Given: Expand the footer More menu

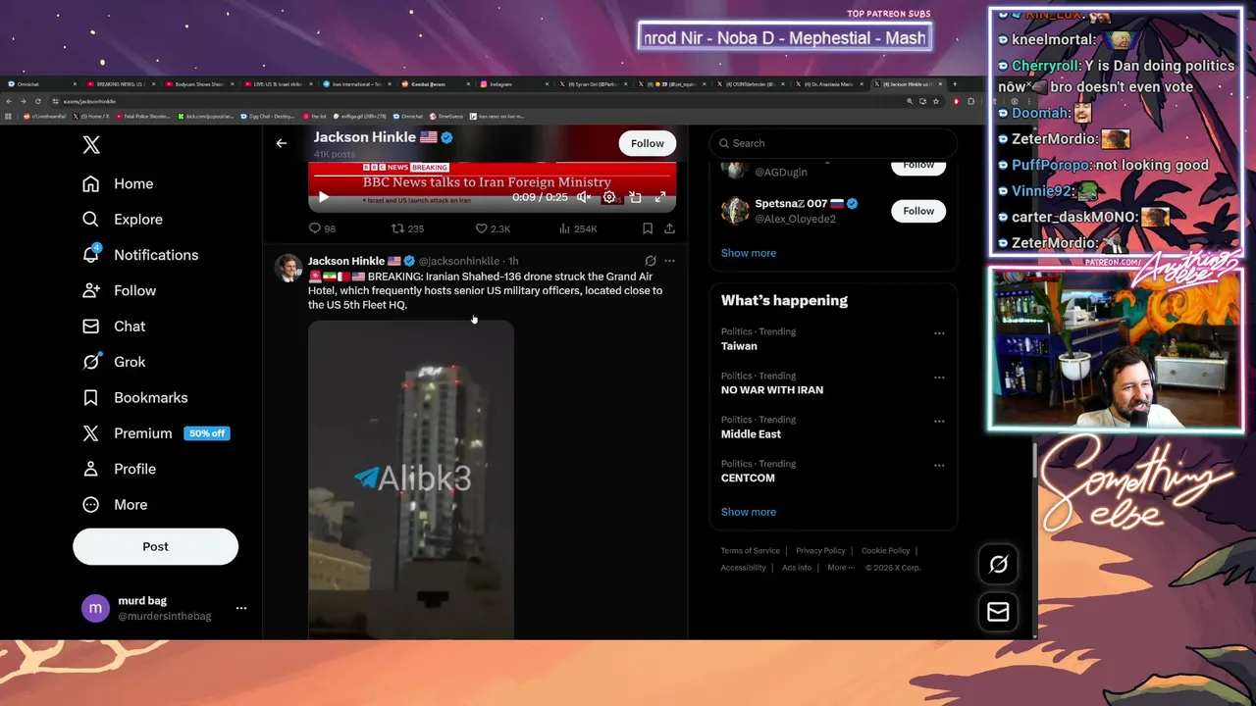Looking at the screenshot, I should tap(841, 568).
